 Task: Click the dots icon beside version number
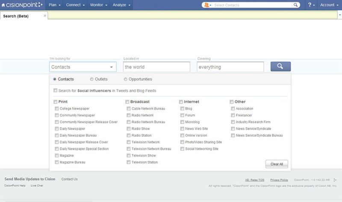point(335,180)
